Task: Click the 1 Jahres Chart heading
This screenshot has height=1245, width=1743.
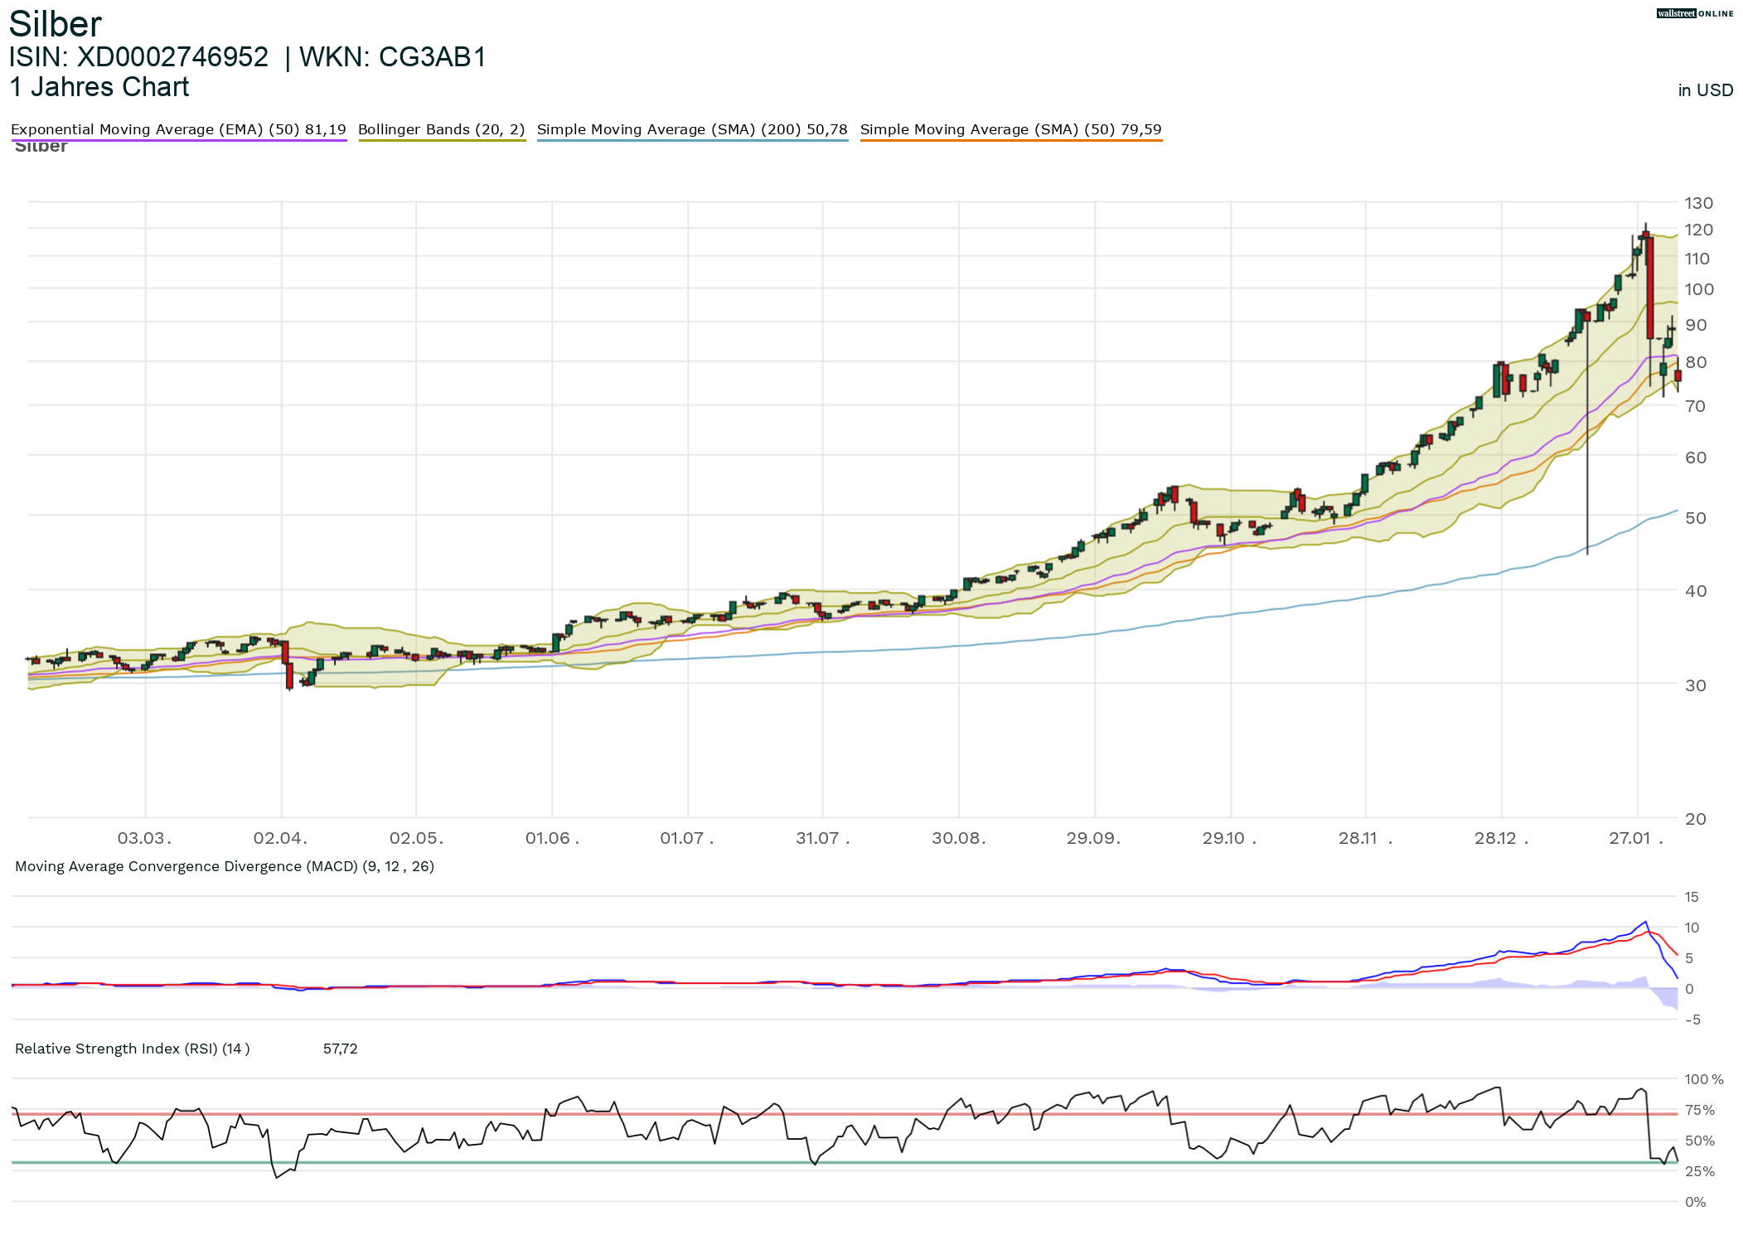Action: (x=99, y=87)
